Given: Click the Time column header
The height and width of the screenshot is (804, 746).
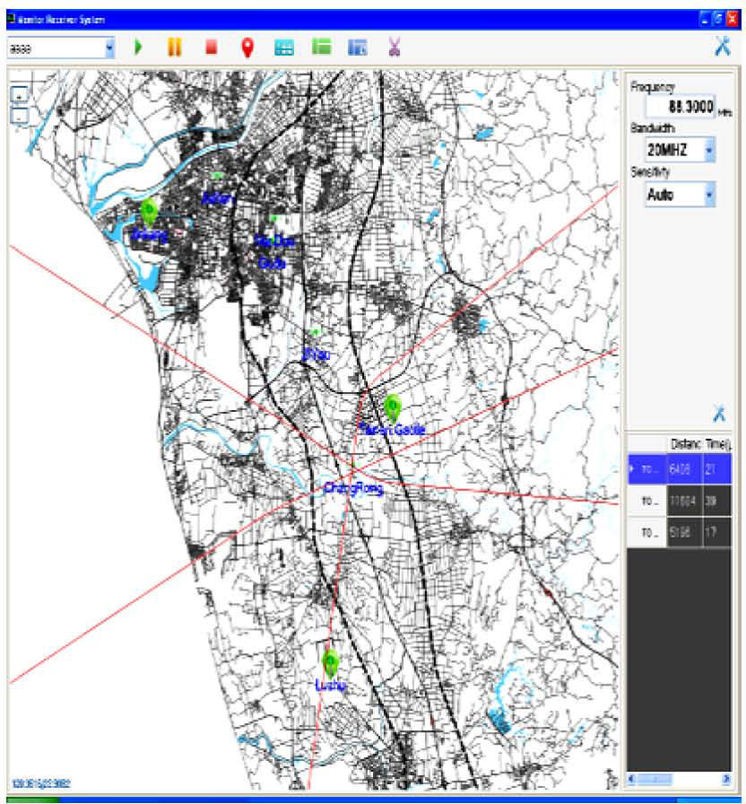Looking at the screenshot, I should (718, 443).
